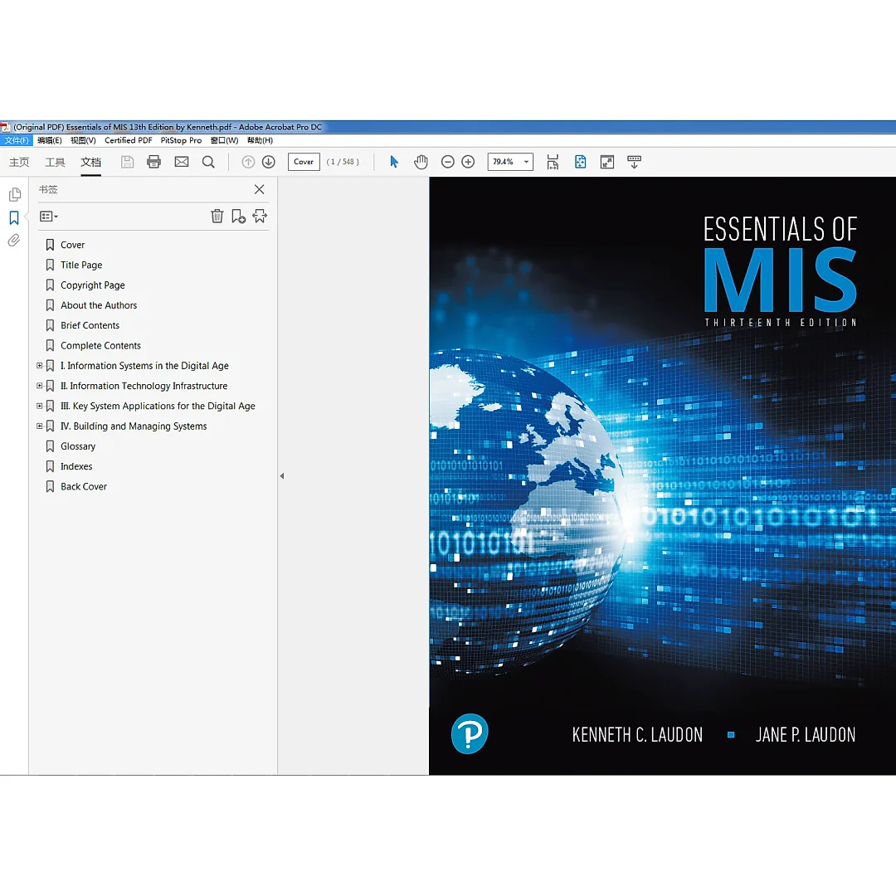Open the 窗口(W) menu

(224, 140)
